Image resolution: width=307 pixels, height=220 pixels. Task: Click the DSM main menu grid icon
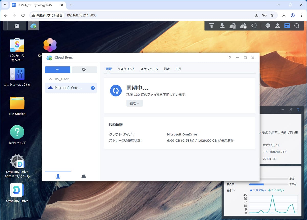17,26
